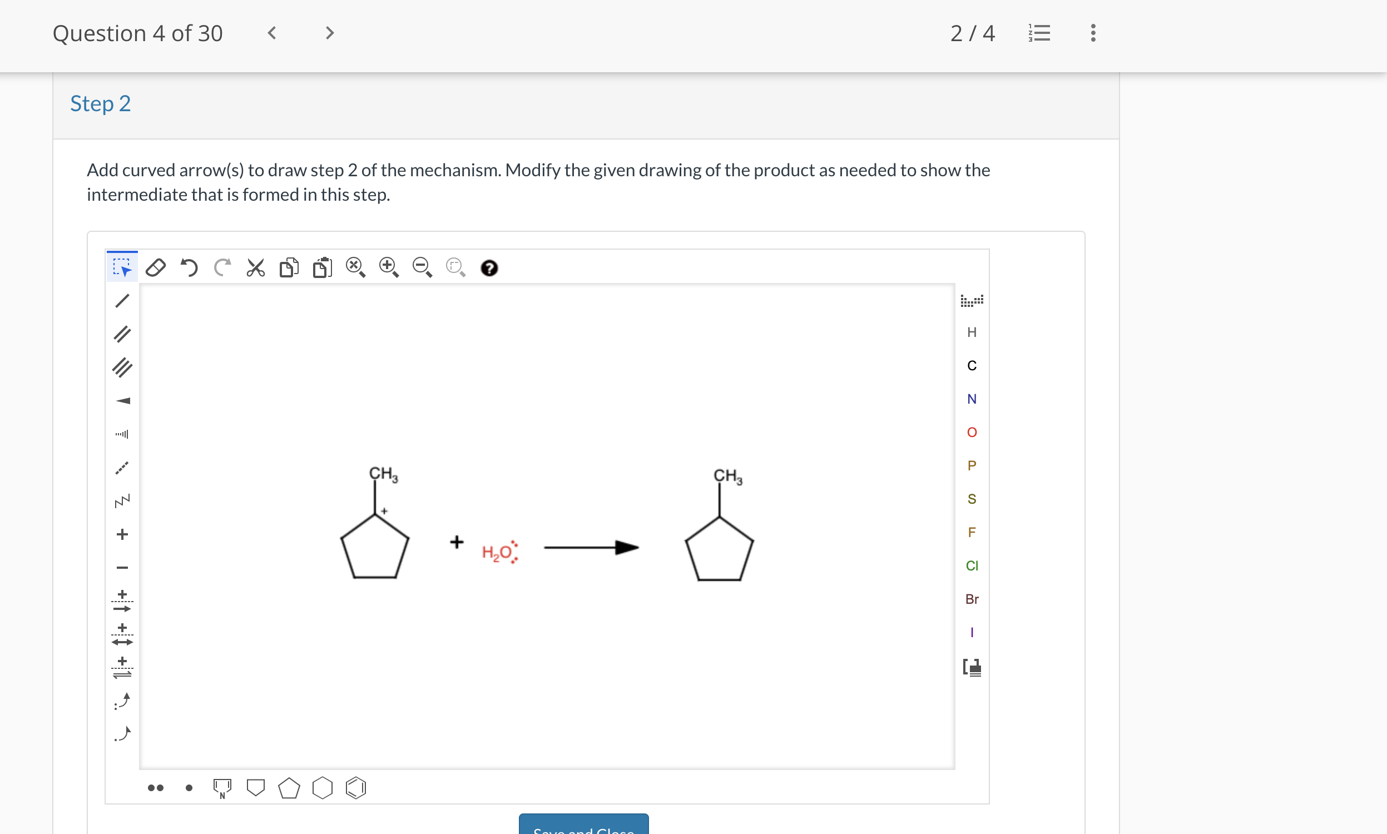
Task: Select the scissors cut tool
Action: 256,267
